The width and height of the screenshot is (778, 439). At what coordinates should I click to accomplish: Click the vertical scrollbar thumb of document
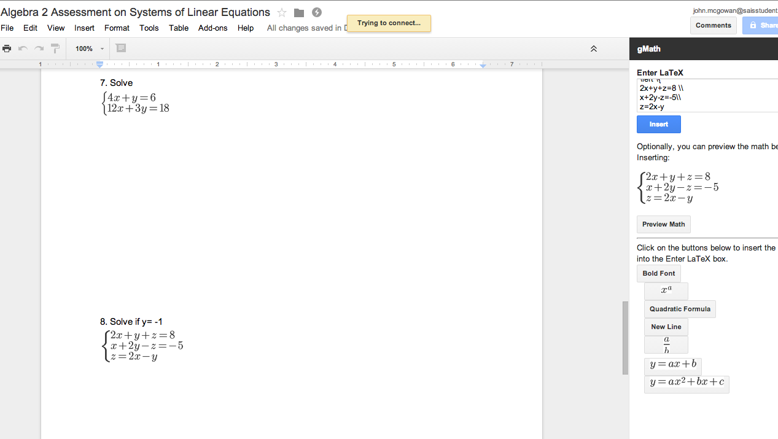(x=625, y=338)
